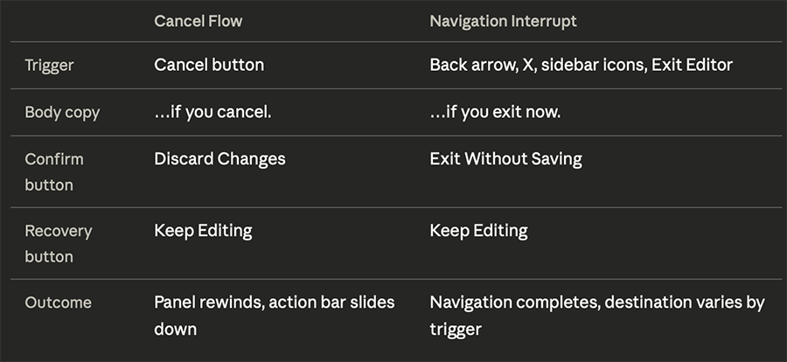
Task: Click the Recovery button row label
Action: 58,243
